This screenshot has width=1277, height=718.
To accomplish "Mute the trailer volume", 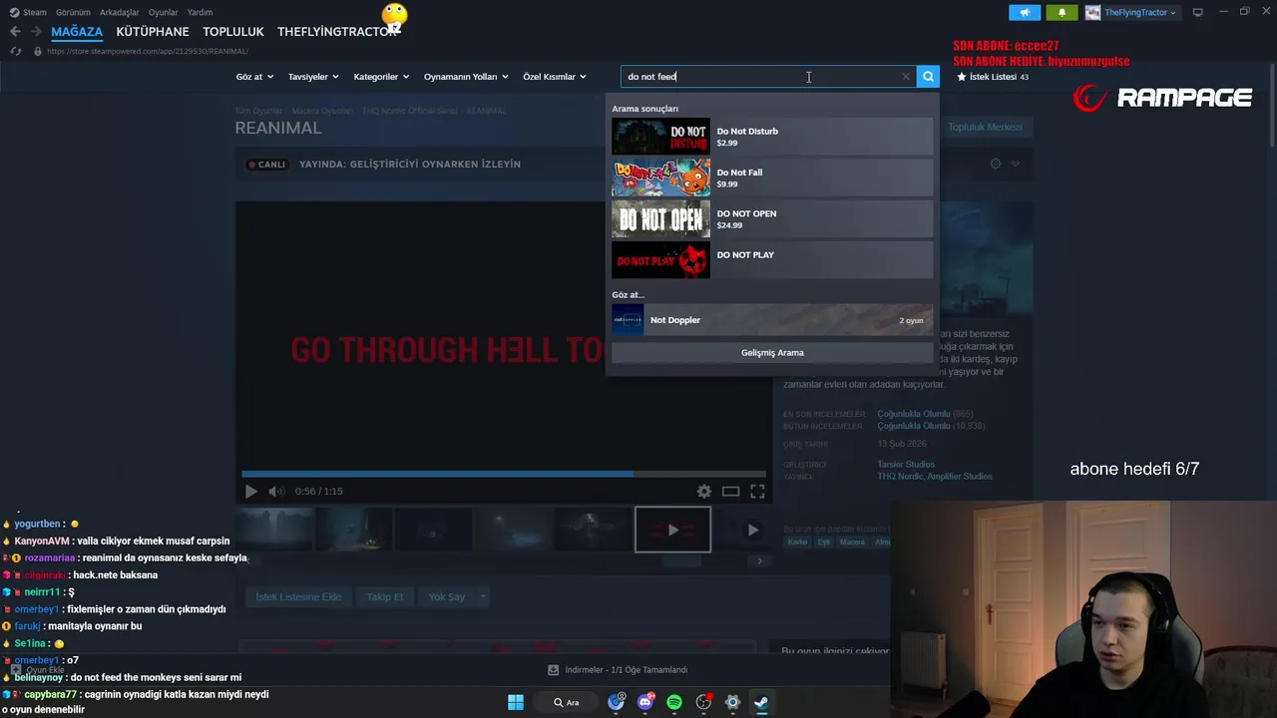I will [x=276, y=492].
